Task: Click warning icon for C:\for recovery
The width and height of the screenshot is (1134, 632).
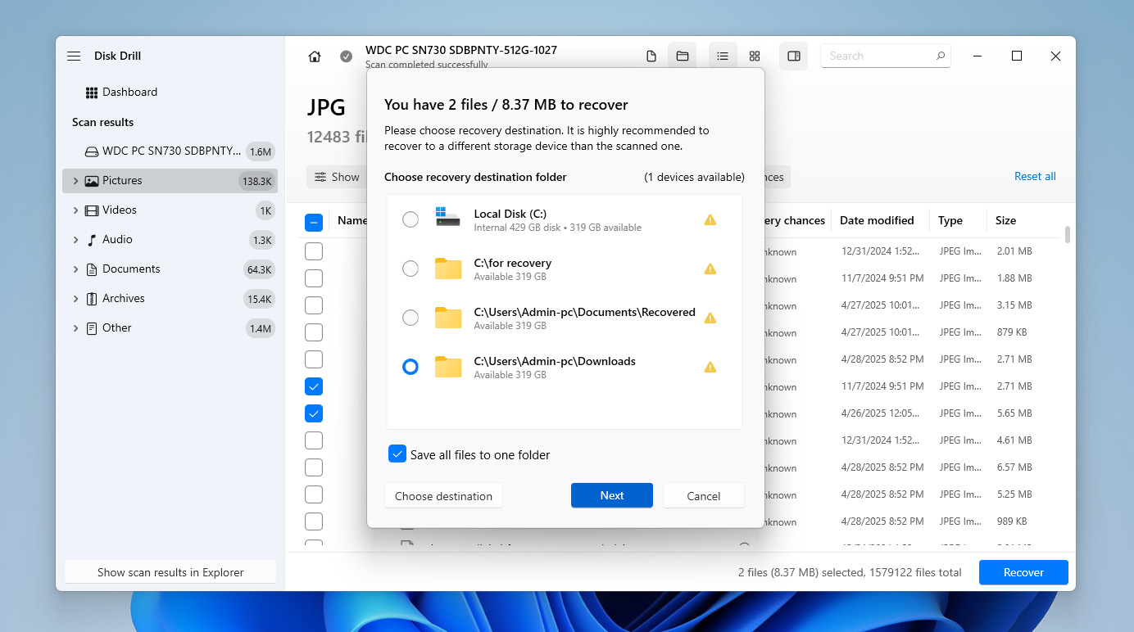Action: [710, 269]
